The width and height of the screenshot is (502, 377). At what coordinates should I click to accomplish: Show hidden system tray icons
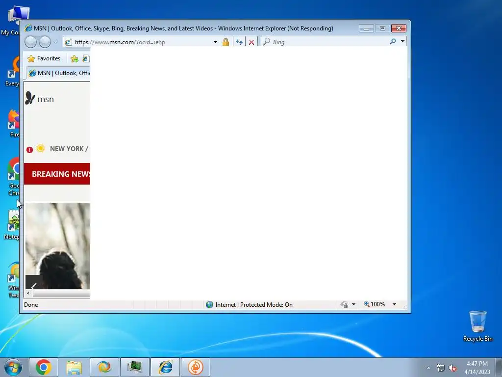coord(428,368)
